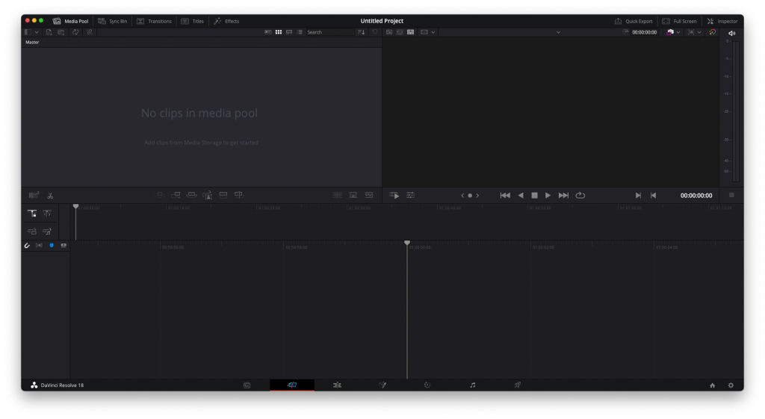765x419 pixels.
Task: Click the Append to End icon
Action: (x=176, y=195)
